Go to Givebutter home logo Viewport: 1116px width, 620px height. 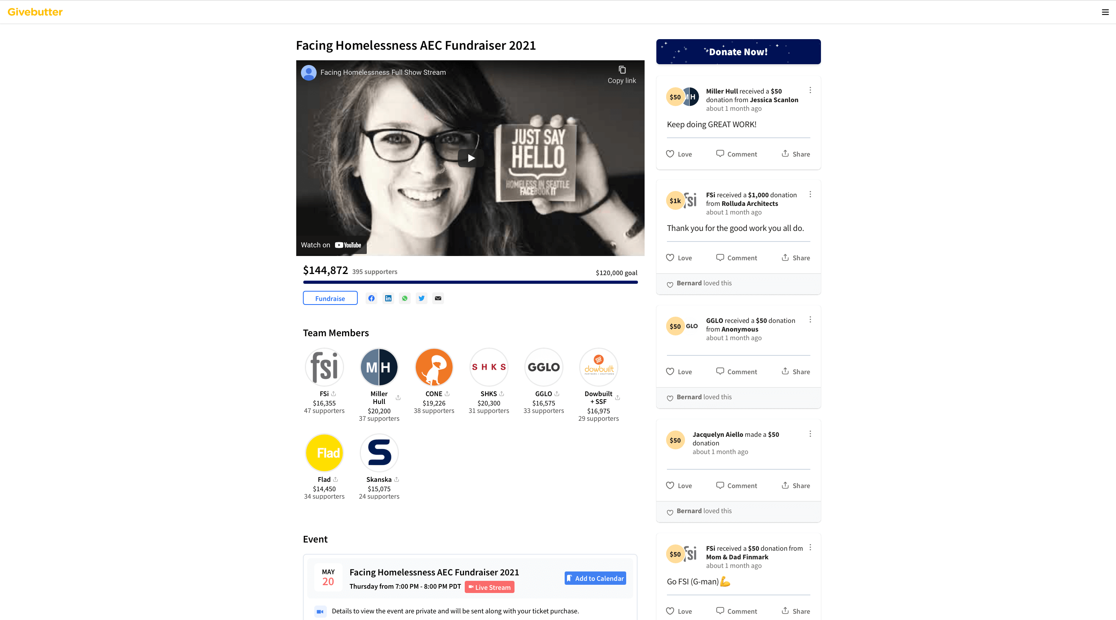pyautogui.click(x=35, y=12)
